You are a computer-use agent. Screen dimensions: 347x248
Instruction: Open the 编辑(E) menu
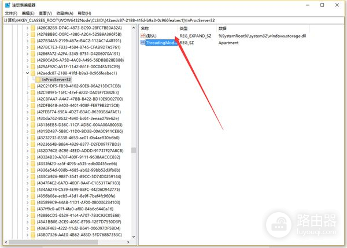pos(28,13)
